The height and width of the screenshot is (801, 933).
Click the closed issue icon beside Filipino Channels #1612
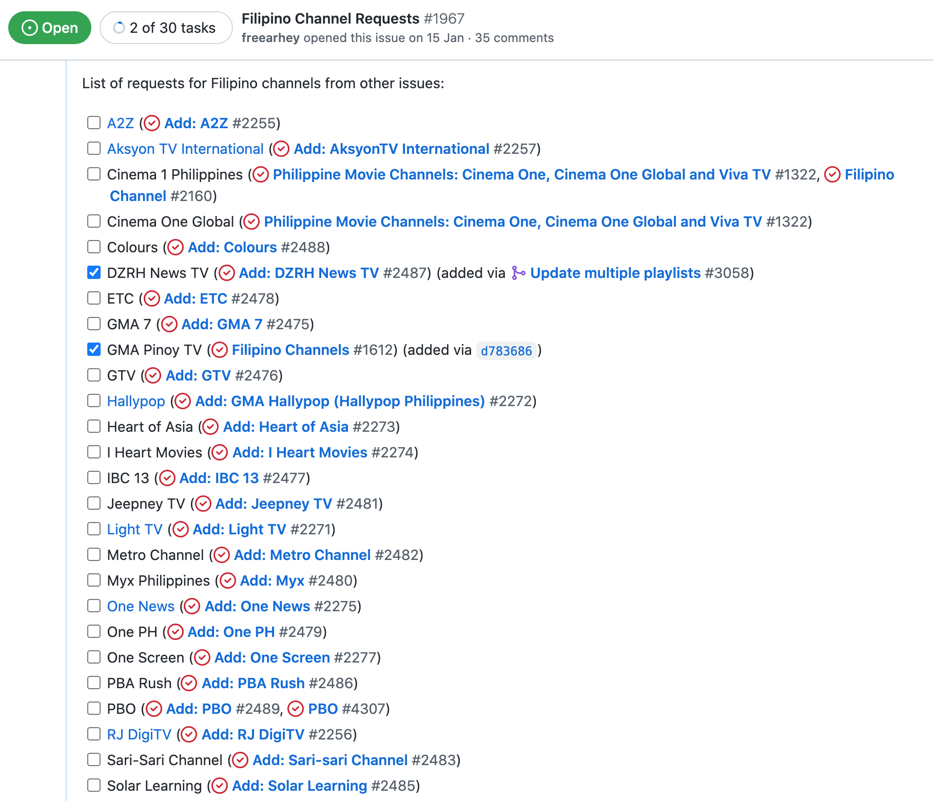(x=221, y=350)
